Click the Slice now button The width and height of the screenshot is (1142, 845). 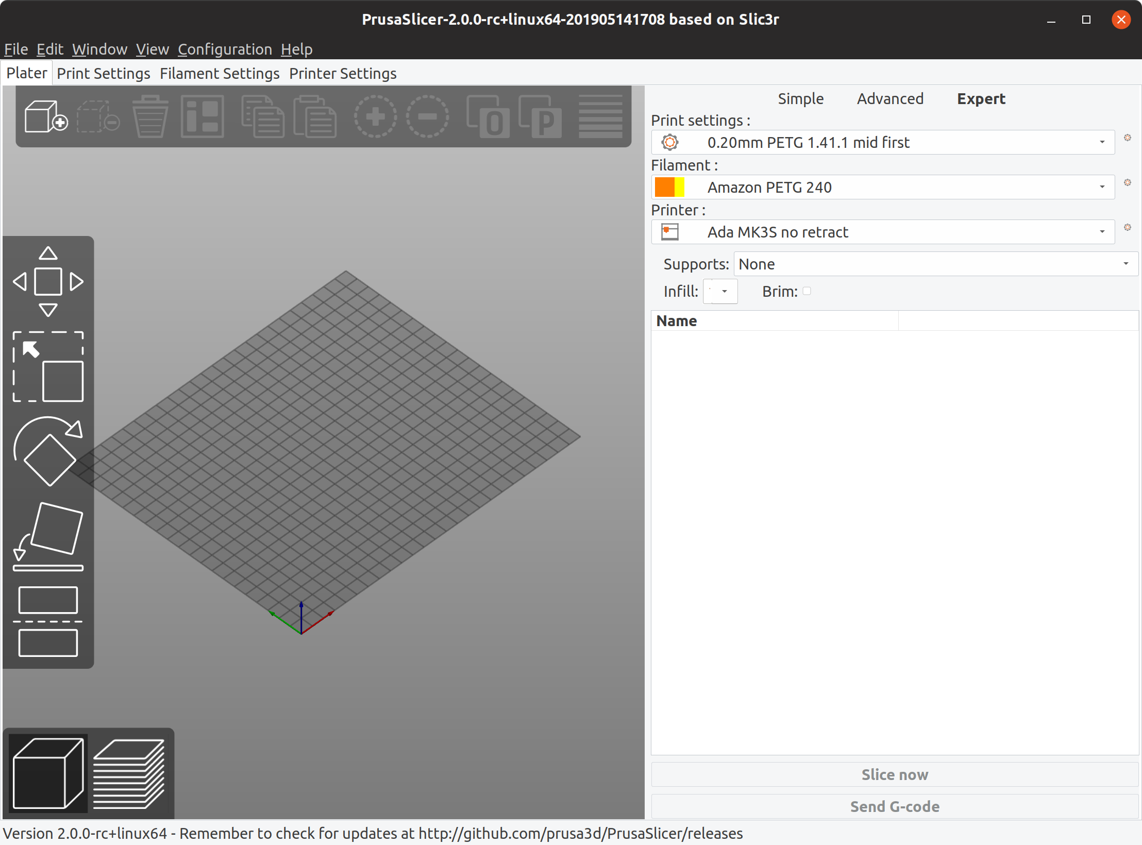pos(895,774)
